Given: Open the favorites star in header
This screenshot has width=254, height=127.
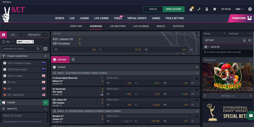Looking at the screenshot, I should coord(215,9).
